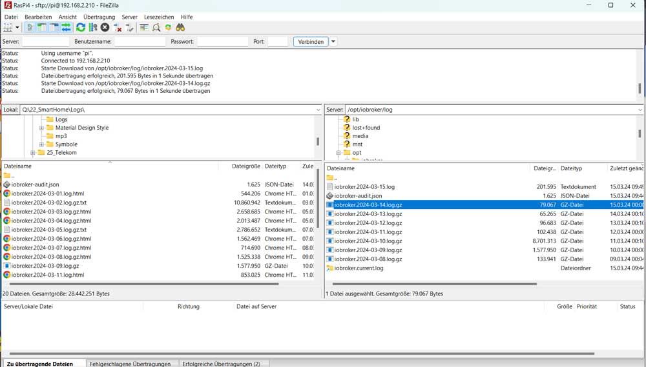Open remote path /opt/iobroker/log dropdown
This screenshot has height=367, width=646.
[x=640, y=110]
